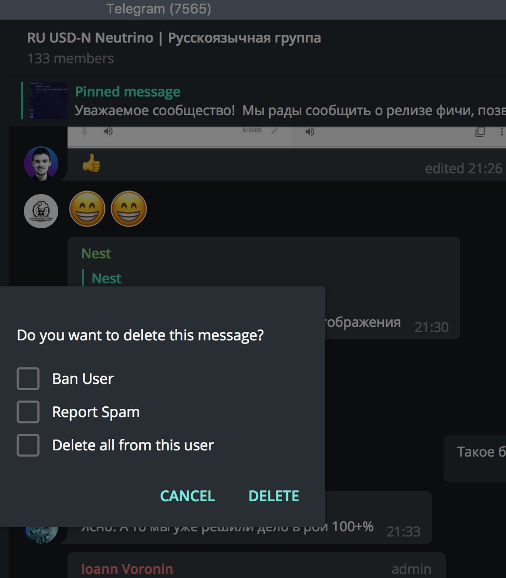Click the thumbs up emoji message
The height and width of the screenshot is (578, 506).
91,163
